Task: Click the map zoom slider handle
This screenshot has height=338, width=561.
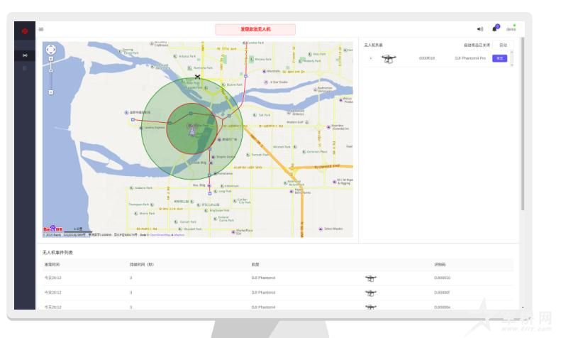Action: (x=50, y=69)
